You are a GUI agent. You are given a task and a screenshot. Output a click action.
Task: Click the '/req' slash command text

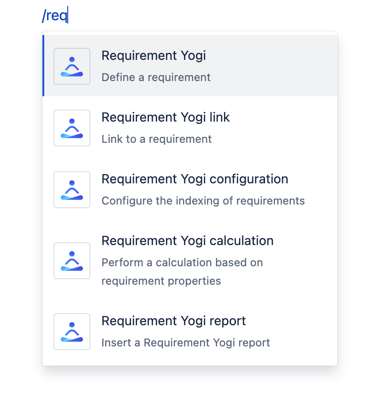54,17
